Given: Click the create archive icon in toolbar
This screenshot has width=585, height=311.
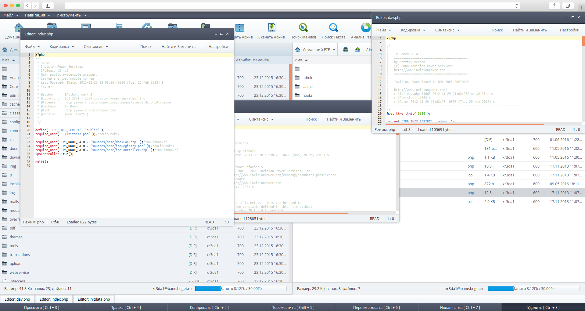Looking at the screenshot, I should click(x=240, y=28).
